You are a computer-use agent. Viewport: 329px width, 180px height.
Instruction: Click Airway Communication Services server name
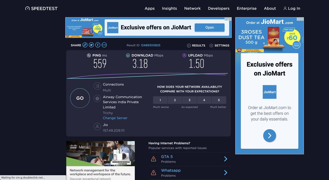click(123, 102)
